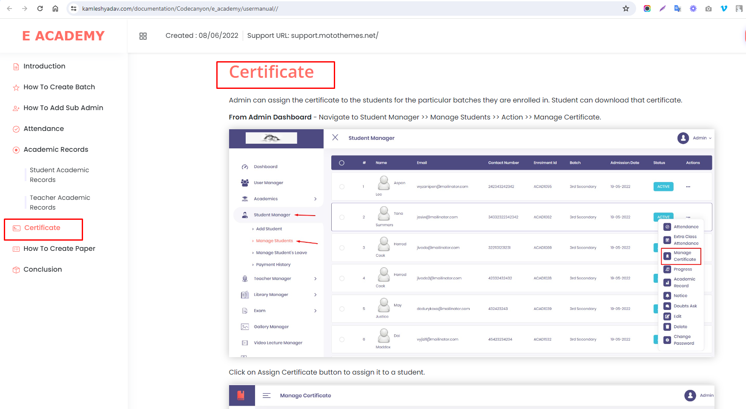
Task: Expand the Library Manager arrow
Action: [x=315, y=295]
